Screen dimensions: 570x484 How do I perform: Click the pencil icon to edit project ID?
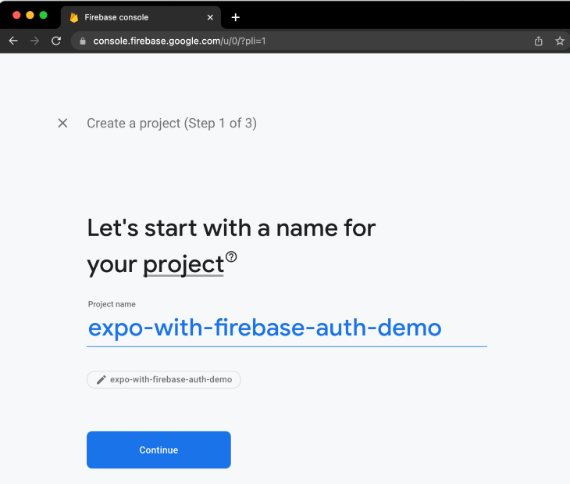[101, 379]
